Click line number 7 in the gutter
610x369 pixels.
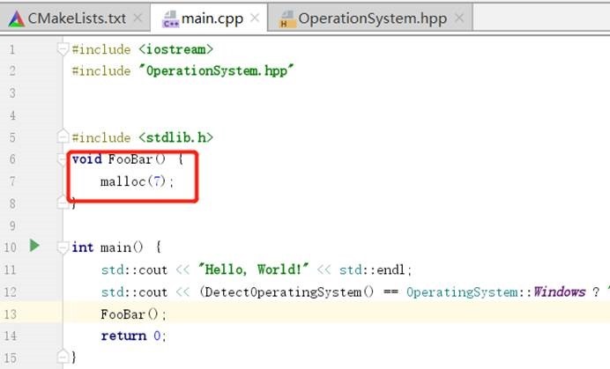click(x=12, y=181)
